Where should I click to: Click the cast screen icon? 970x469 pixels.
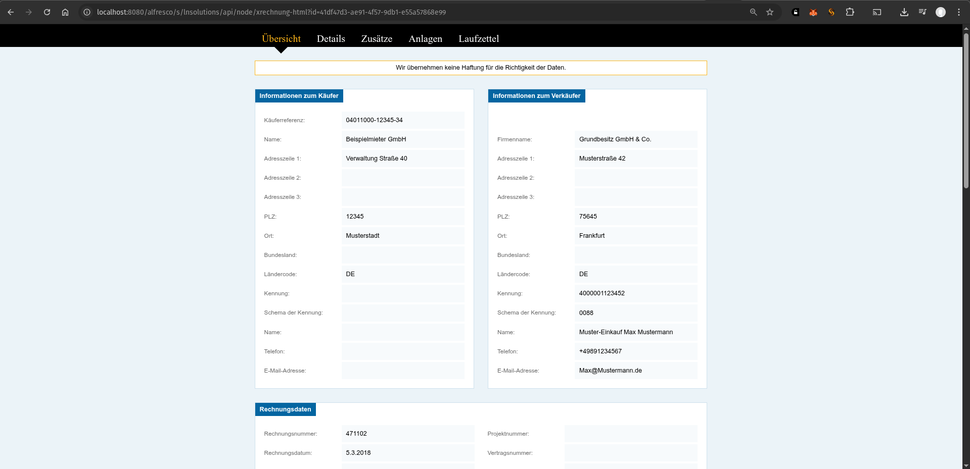pyautogui.click(x=877, y=12)
